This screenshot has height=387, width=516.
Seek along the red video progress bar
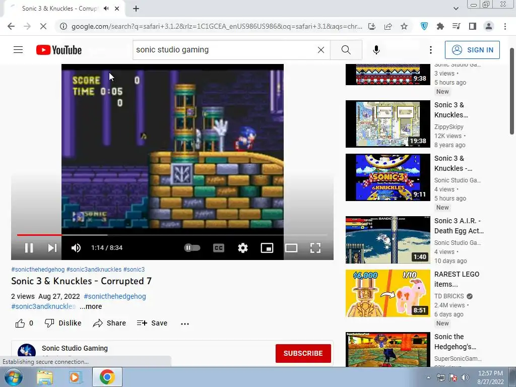click(x=172, y=235)
